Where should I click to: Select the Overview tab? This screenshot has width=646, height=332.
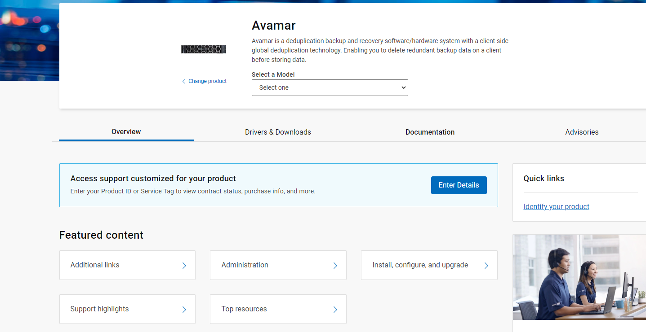(x=126, y=132)
